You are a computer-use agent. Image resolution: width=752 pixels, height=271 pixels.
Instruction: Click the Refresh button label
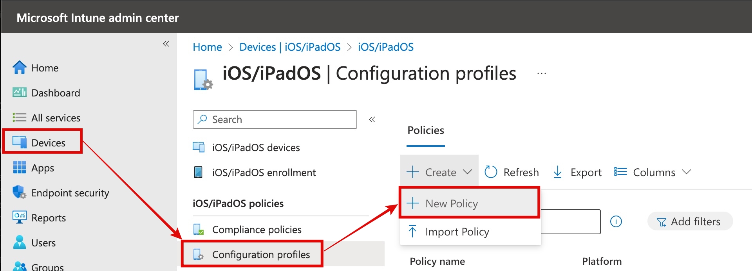pyautogui.click(x=521, y=172)
